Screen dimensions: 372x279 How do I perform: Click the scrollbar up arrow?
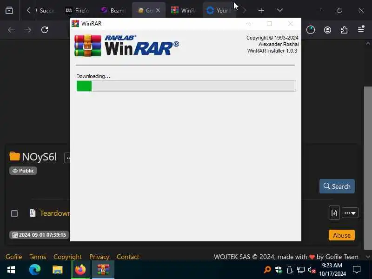368,43
